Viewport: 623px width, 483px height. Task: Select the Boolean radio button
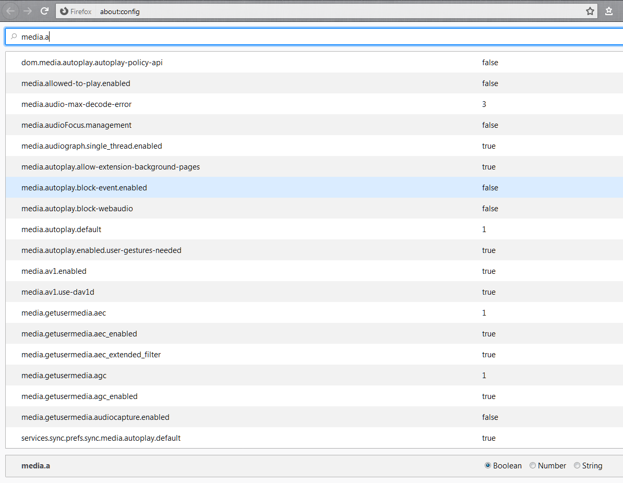pos(487,465)
